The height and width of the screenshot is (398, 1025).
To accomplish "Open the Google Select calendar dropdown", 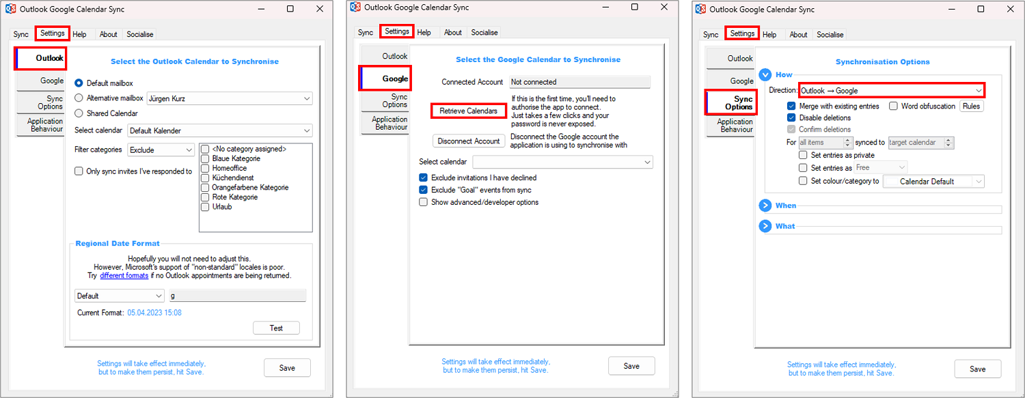I will 562,162.
